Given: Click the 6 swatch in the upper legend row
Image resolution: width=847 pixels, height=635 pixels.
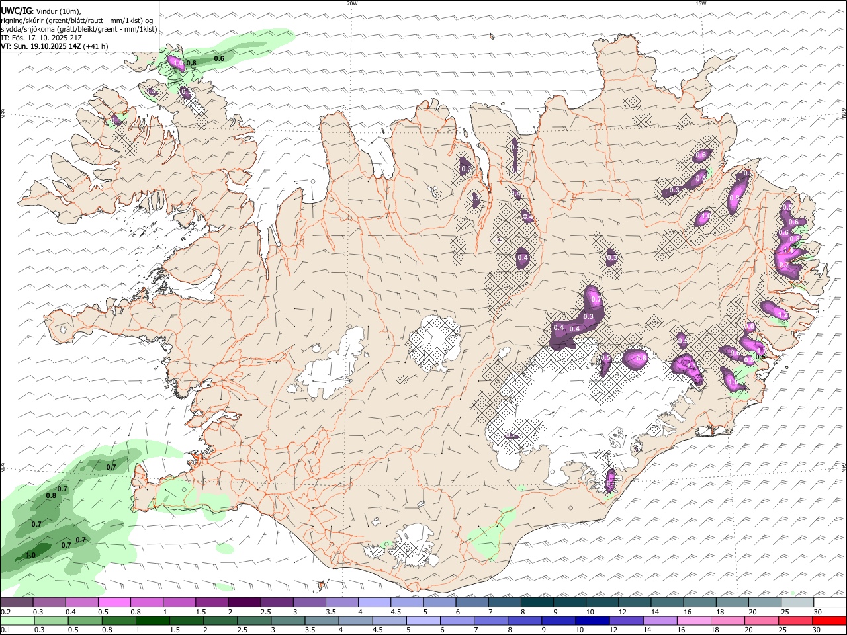Looking at the screenshot, I should click(472, 603).
